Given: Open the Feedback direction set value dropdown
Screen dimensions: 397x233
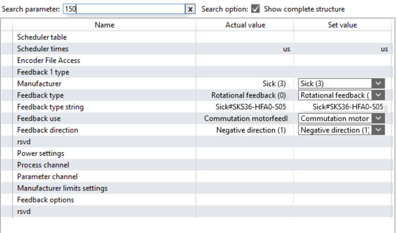Looking at the screenshot, I should (379, 130).
